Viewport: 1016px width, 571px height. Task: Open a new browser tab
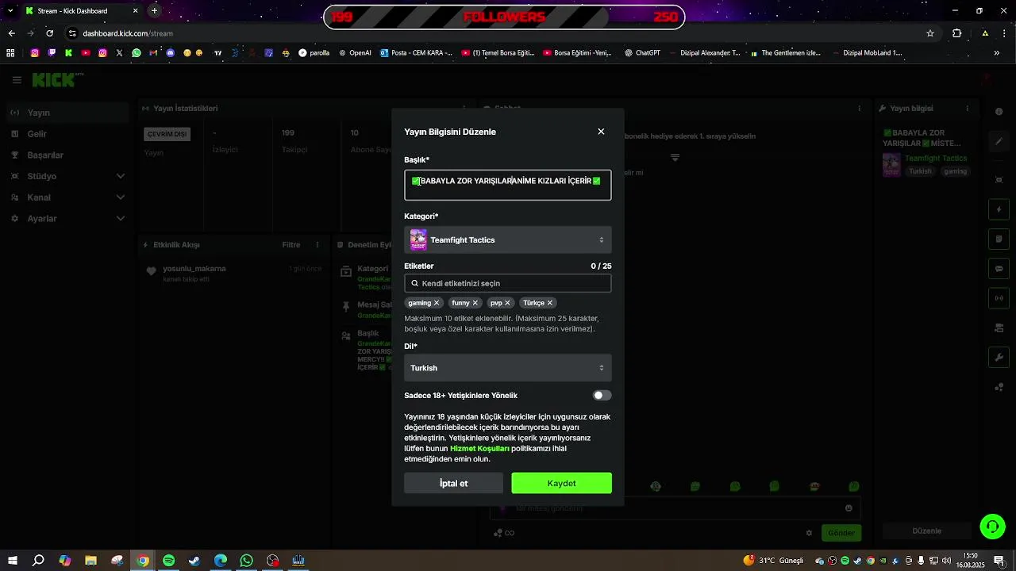[155, 11]
